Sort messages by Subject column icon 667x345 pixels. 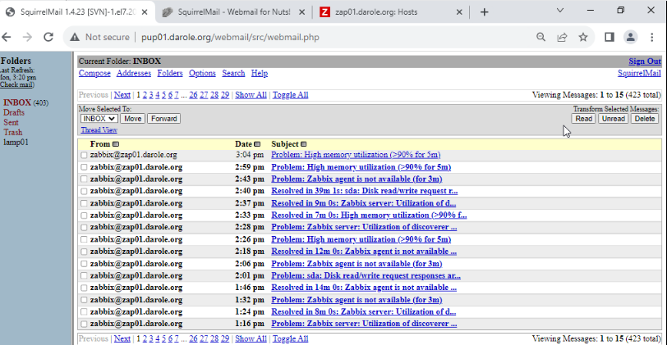(x=303, y=144)
